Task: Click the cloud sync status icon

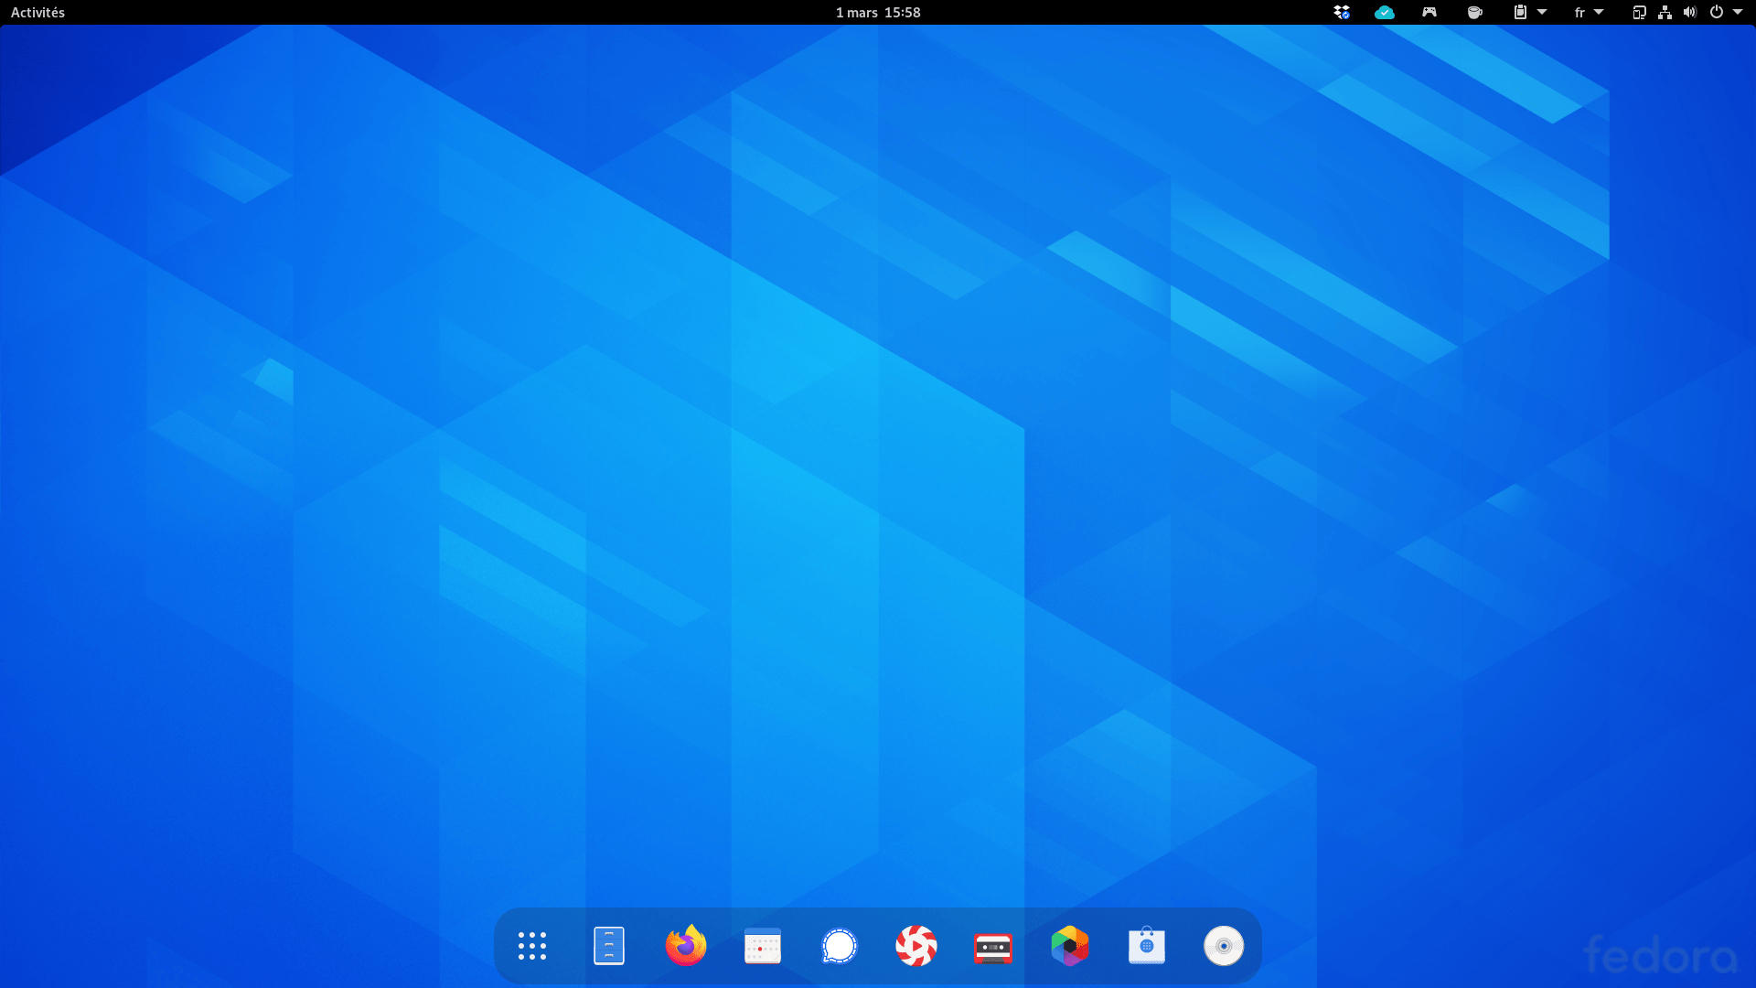Action: 1384,12
